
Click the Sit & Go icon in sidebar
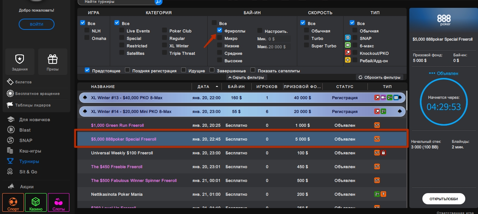[11, 172]
